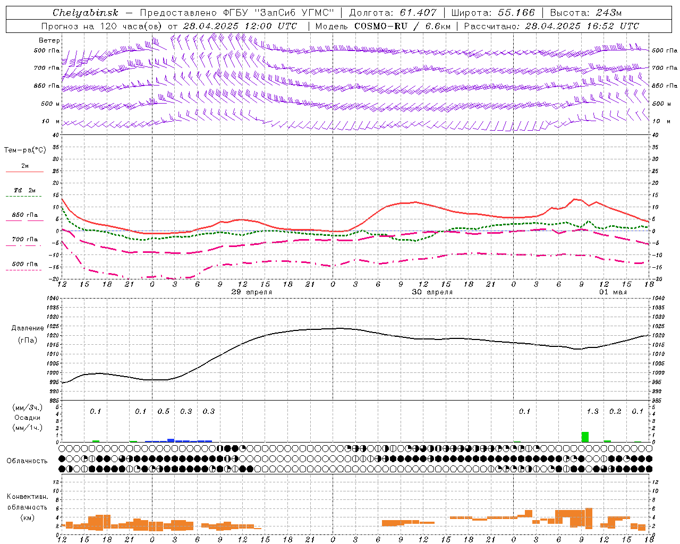Click the 01 мая date label
This screenshot has width=680, height=544.
coord(613,292)
